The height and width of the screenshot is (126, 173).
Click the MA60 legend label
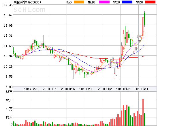point(139,2)
